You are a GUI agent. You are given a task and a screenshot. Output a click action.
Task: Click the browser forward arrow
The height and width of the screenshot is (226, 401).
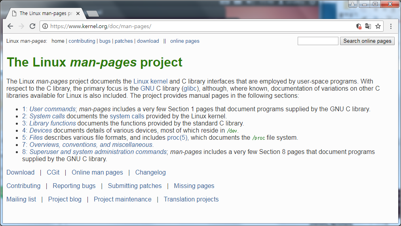(21, 26)
